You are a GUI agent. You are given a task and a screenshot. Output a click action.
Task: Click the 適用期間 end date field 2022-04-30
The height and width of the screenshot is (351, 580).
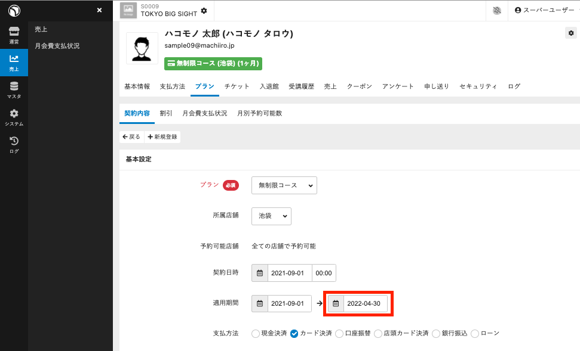coord(364,303)
